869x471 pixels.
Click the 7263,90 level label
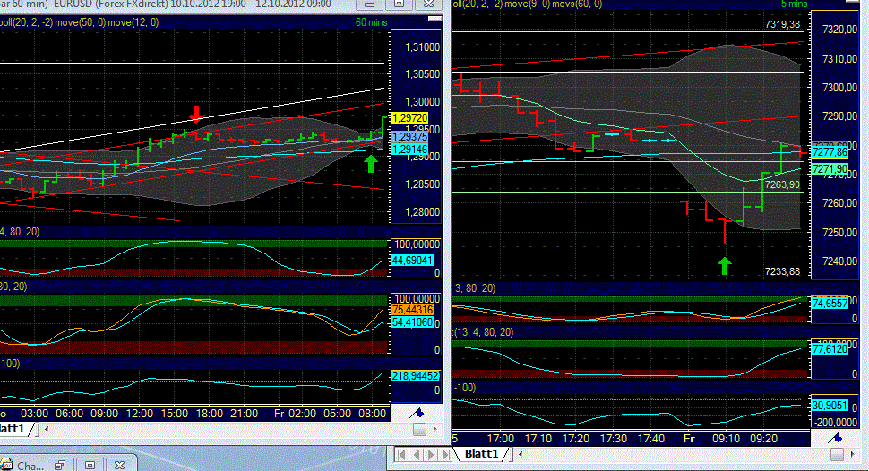tap(782, 184)
